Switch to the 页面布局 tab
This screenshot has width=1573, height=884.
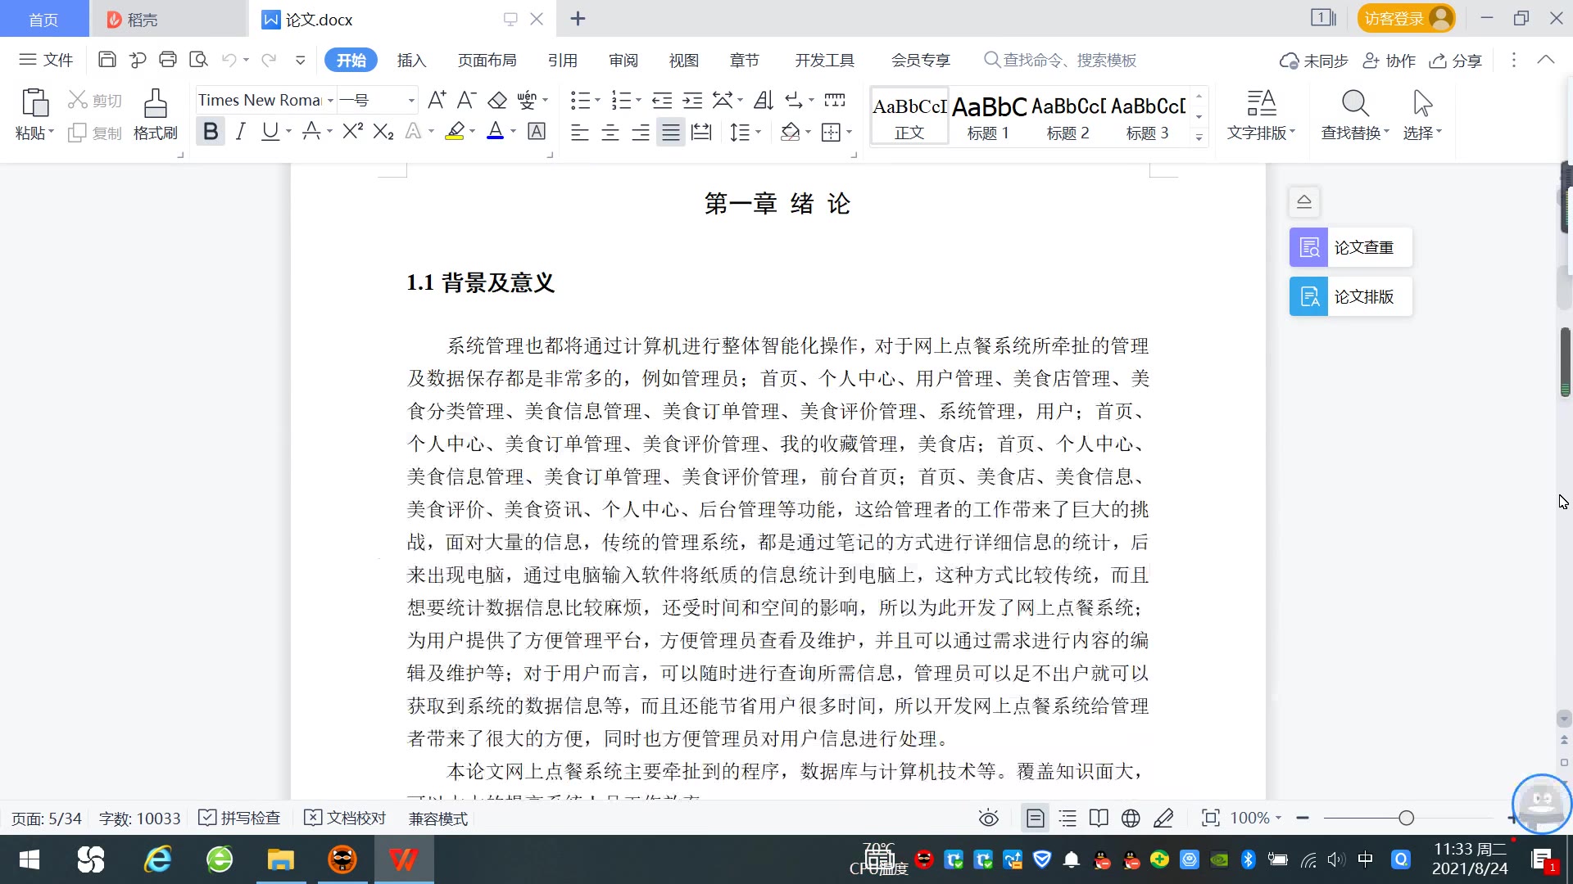(x=487, y=61)
